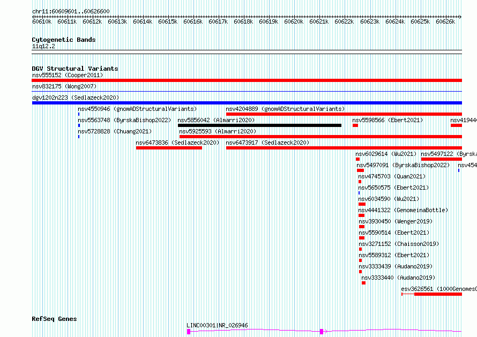Select the nsv4550946 gnomAD variant label
Viewport: 477px width, 337px height.
coord(137,109)
